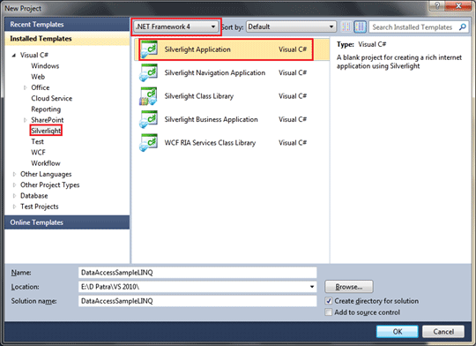Select Office in the template tree

click(40, 87)
